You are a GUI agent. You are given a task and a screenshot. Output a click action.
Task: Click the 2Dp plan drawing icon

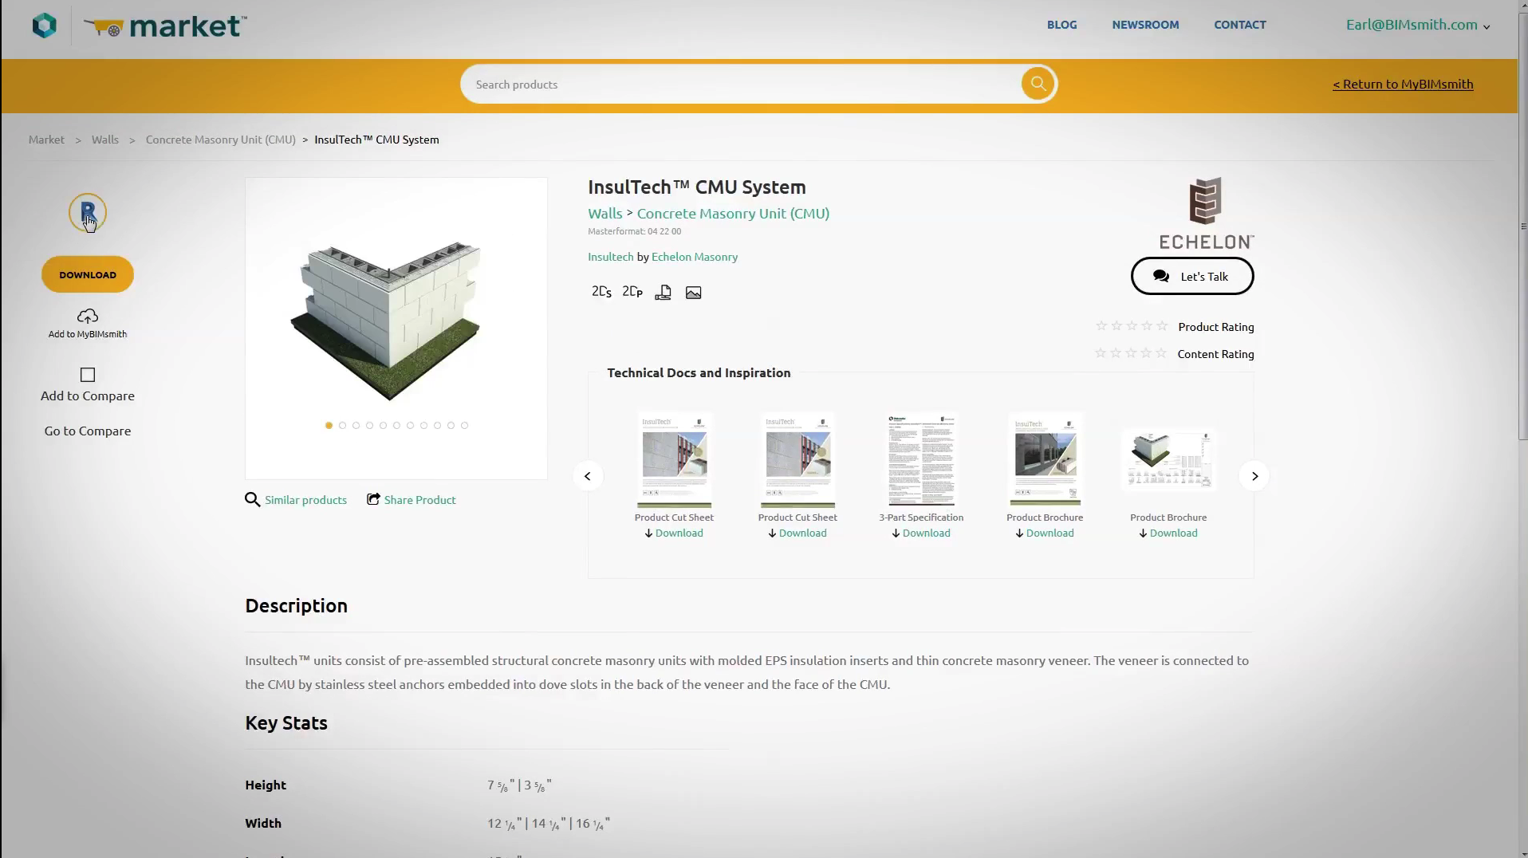632,292
